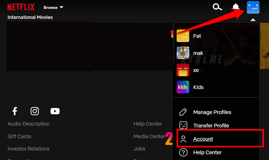269x160 pixels.
Task: Open Netflix's Facebook page icon
Action: tap(15, 111)
